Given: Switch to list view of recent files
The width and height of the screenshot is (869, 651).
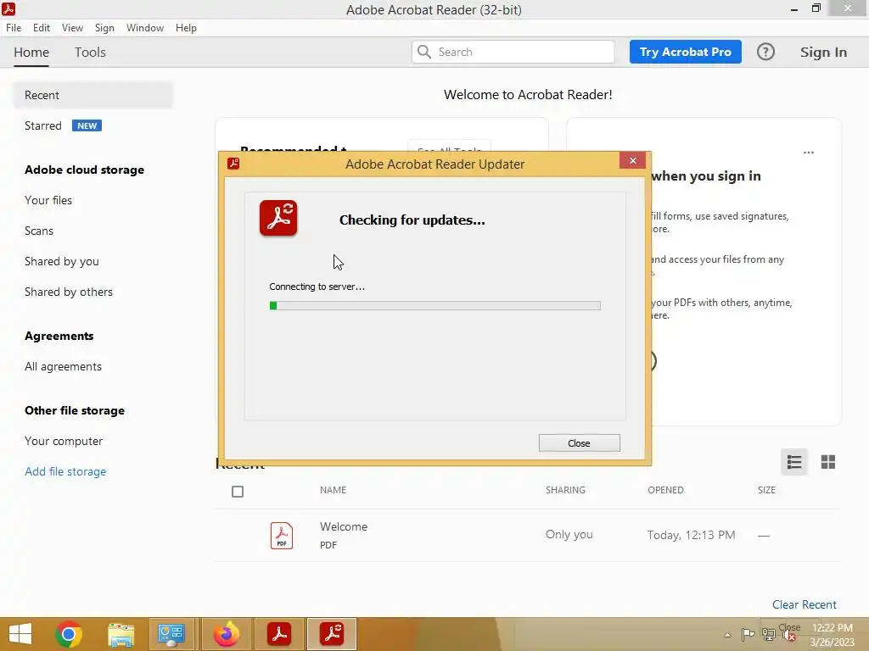Looking at the screenshot, I should pos(793,462).
